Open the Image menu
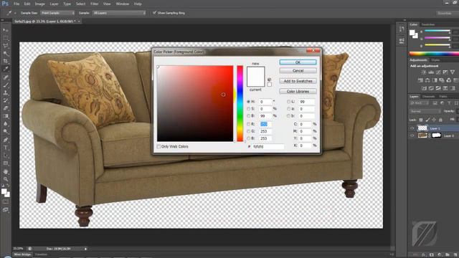Image resolution: width=459 pixels, height=258 pixels. 40,4
